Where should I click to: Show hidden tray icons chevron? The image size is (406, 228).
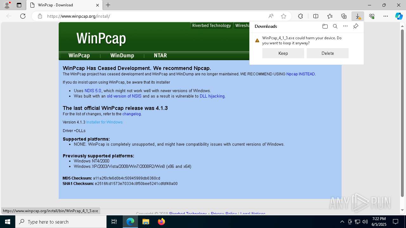coord(342,222)
